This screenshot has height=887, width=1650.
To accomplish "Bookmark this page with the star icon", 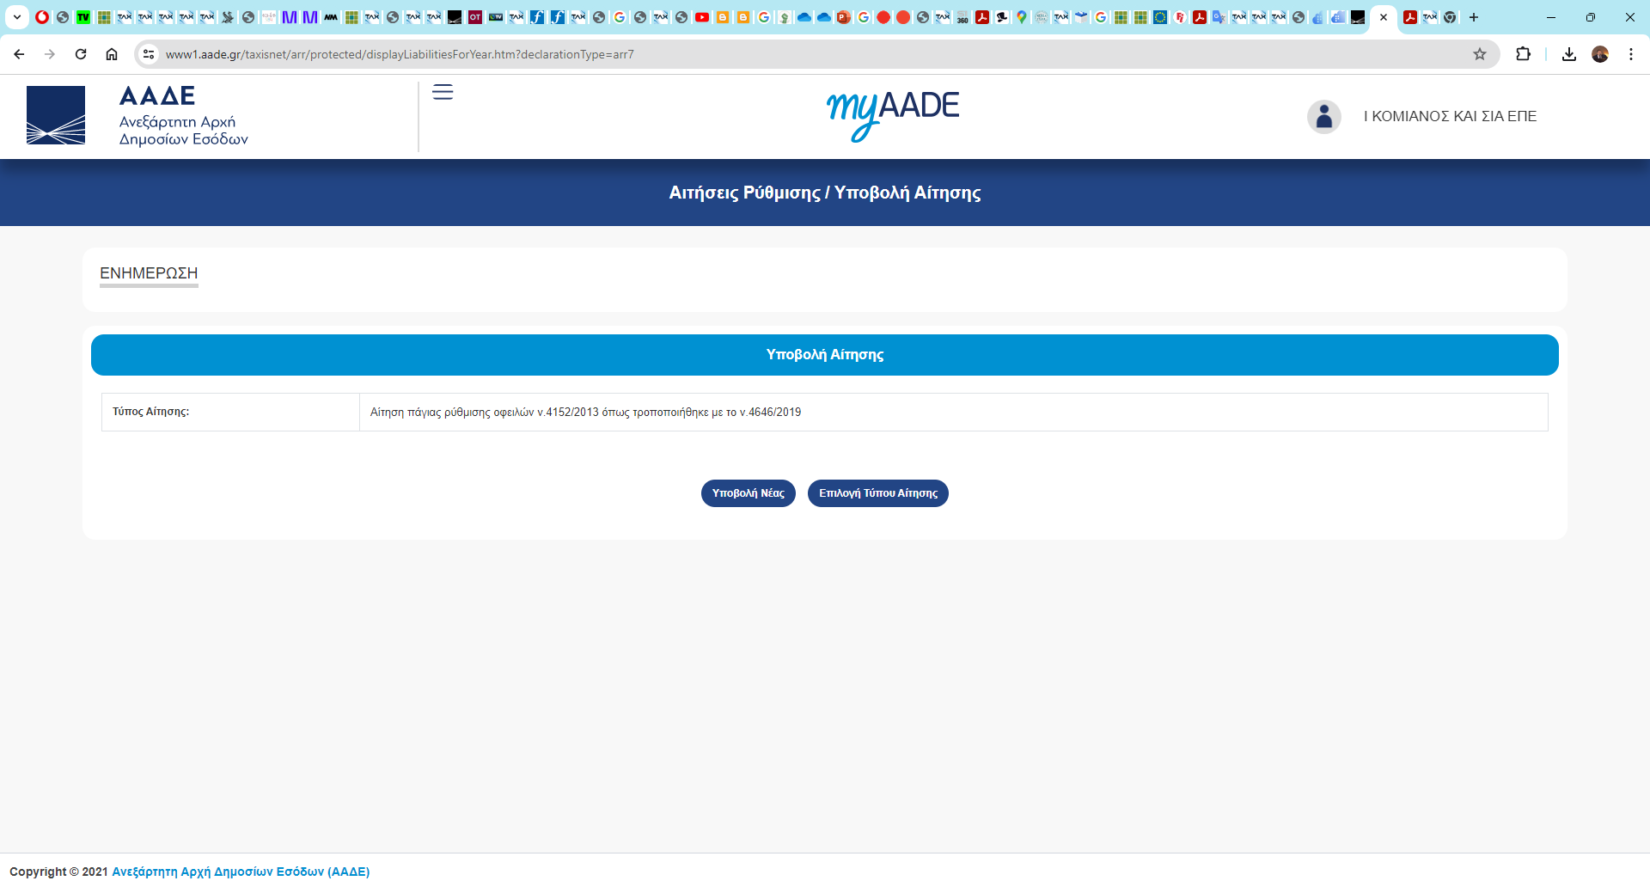I will tap(1480, 54).
